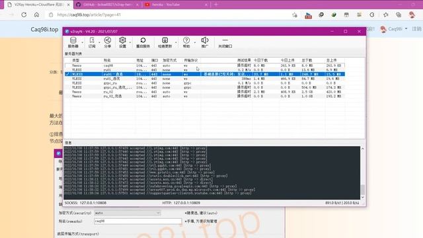Open the browser Favorites star icon in the toolbar
The height and width of the screenshot is (238, 423).
click(386, 15)
